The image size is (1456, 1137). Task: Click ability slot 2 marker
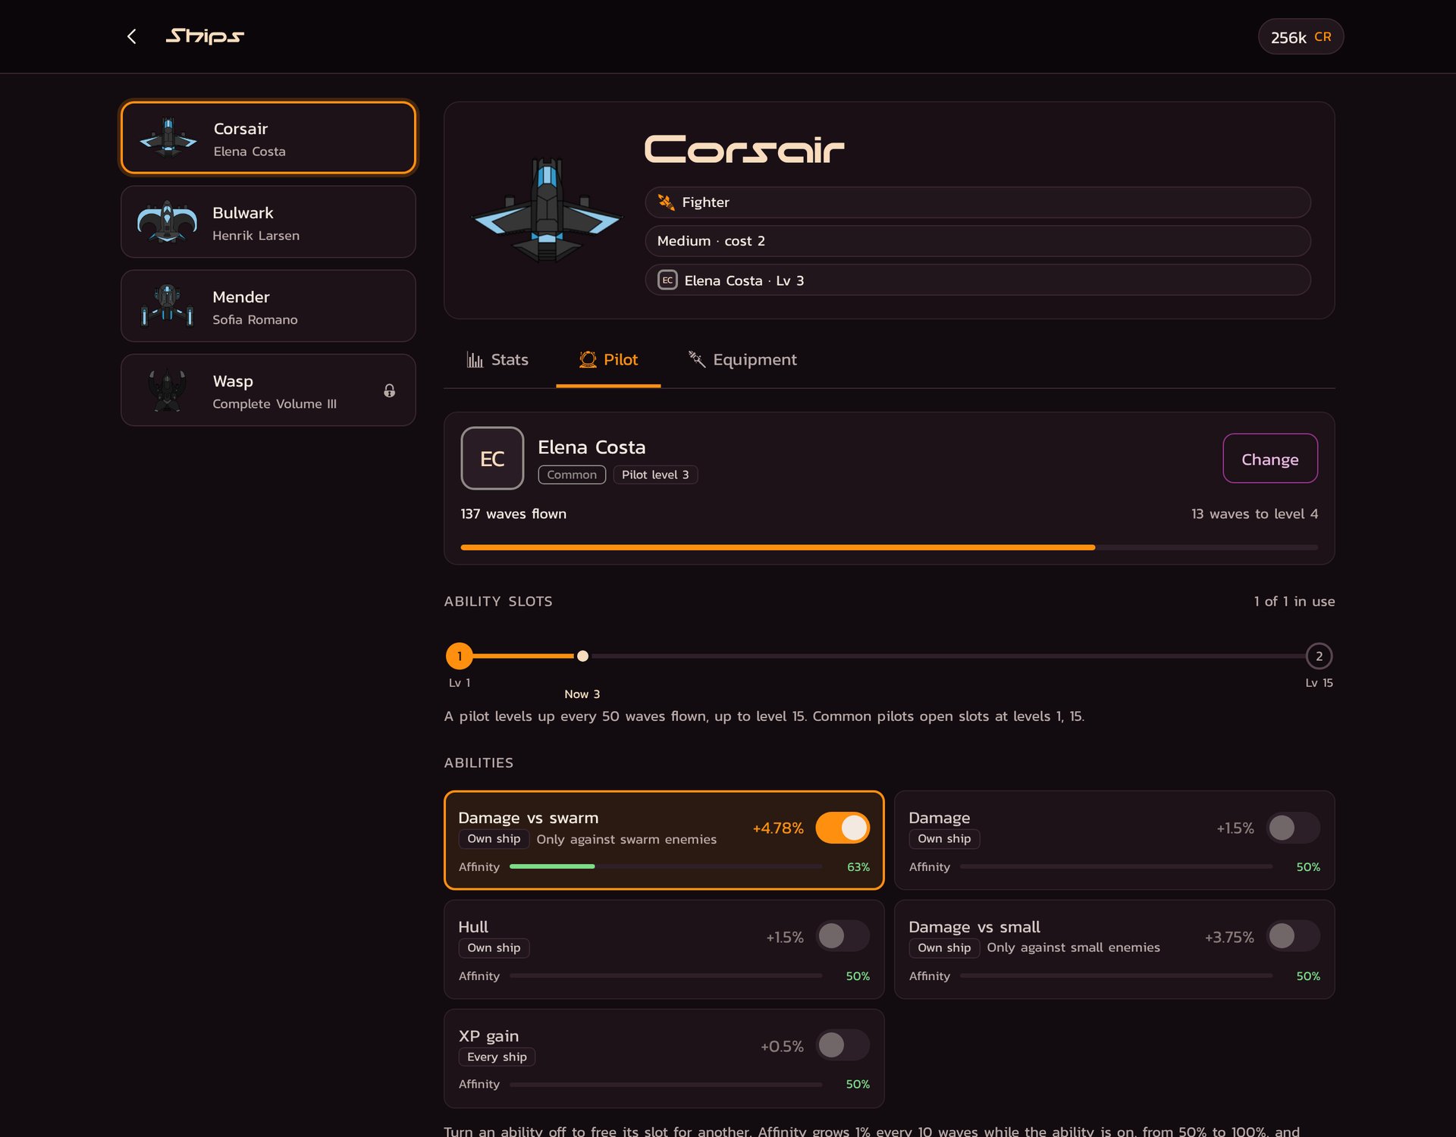[1319, 656]
